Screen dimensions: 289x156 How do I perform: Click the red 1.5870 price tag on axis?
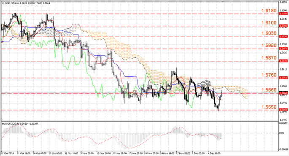[x=284, y=61]
